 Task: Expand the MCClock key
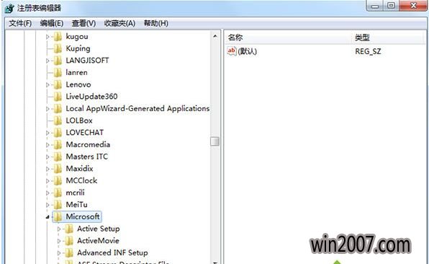coord(48,181)
